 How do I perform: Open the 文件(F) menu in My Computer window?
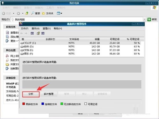point(6,8)
